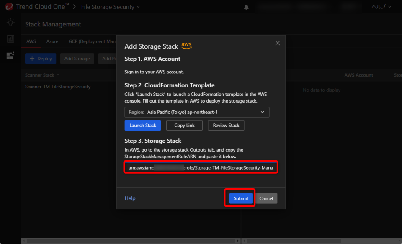The width and height of the screenshot is (402, 244).
Task: Click the Launch Stack button
Action: [x=142, y=125]
